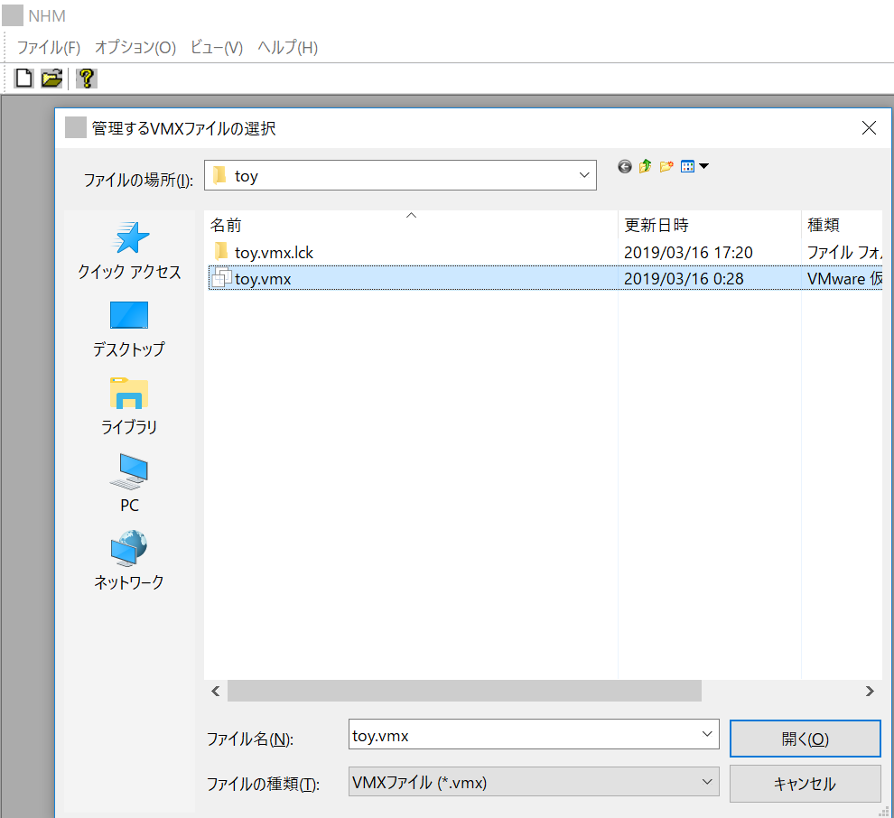Click the Help question mark toolbar icon
The height and width of the screenshot is (818, 894).
click(87, 78)
